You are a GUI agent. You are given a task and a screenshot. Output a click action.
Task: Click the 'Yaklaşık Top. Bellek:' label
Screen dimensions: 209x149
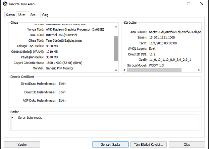(x=30, y=46)
